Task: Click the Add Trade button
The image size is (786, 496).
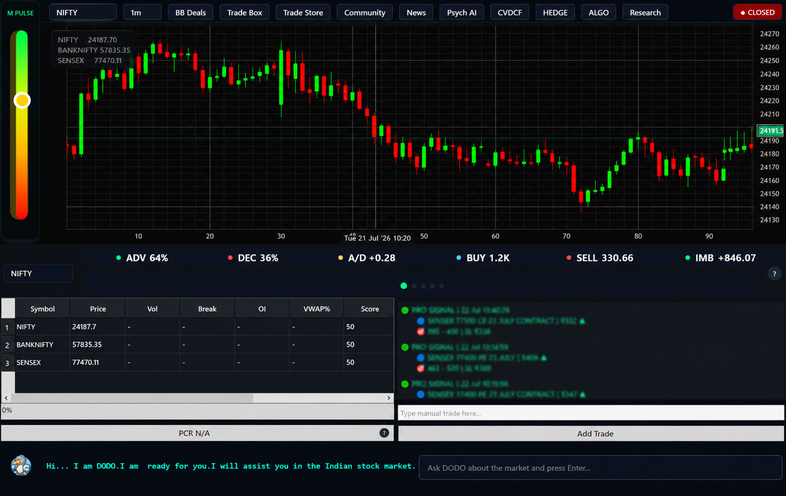Action: 591,433
